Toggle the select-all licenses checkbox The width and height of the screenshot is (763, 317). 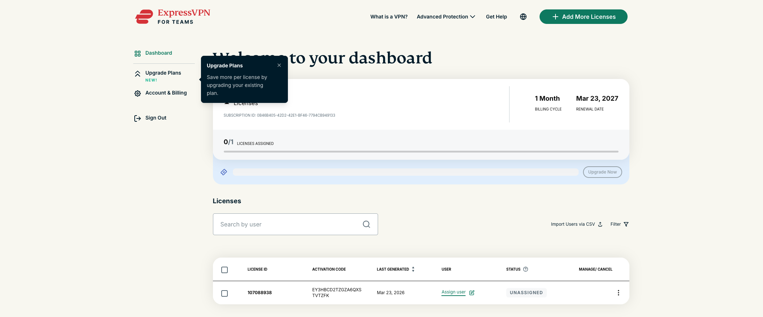[225, 270]
